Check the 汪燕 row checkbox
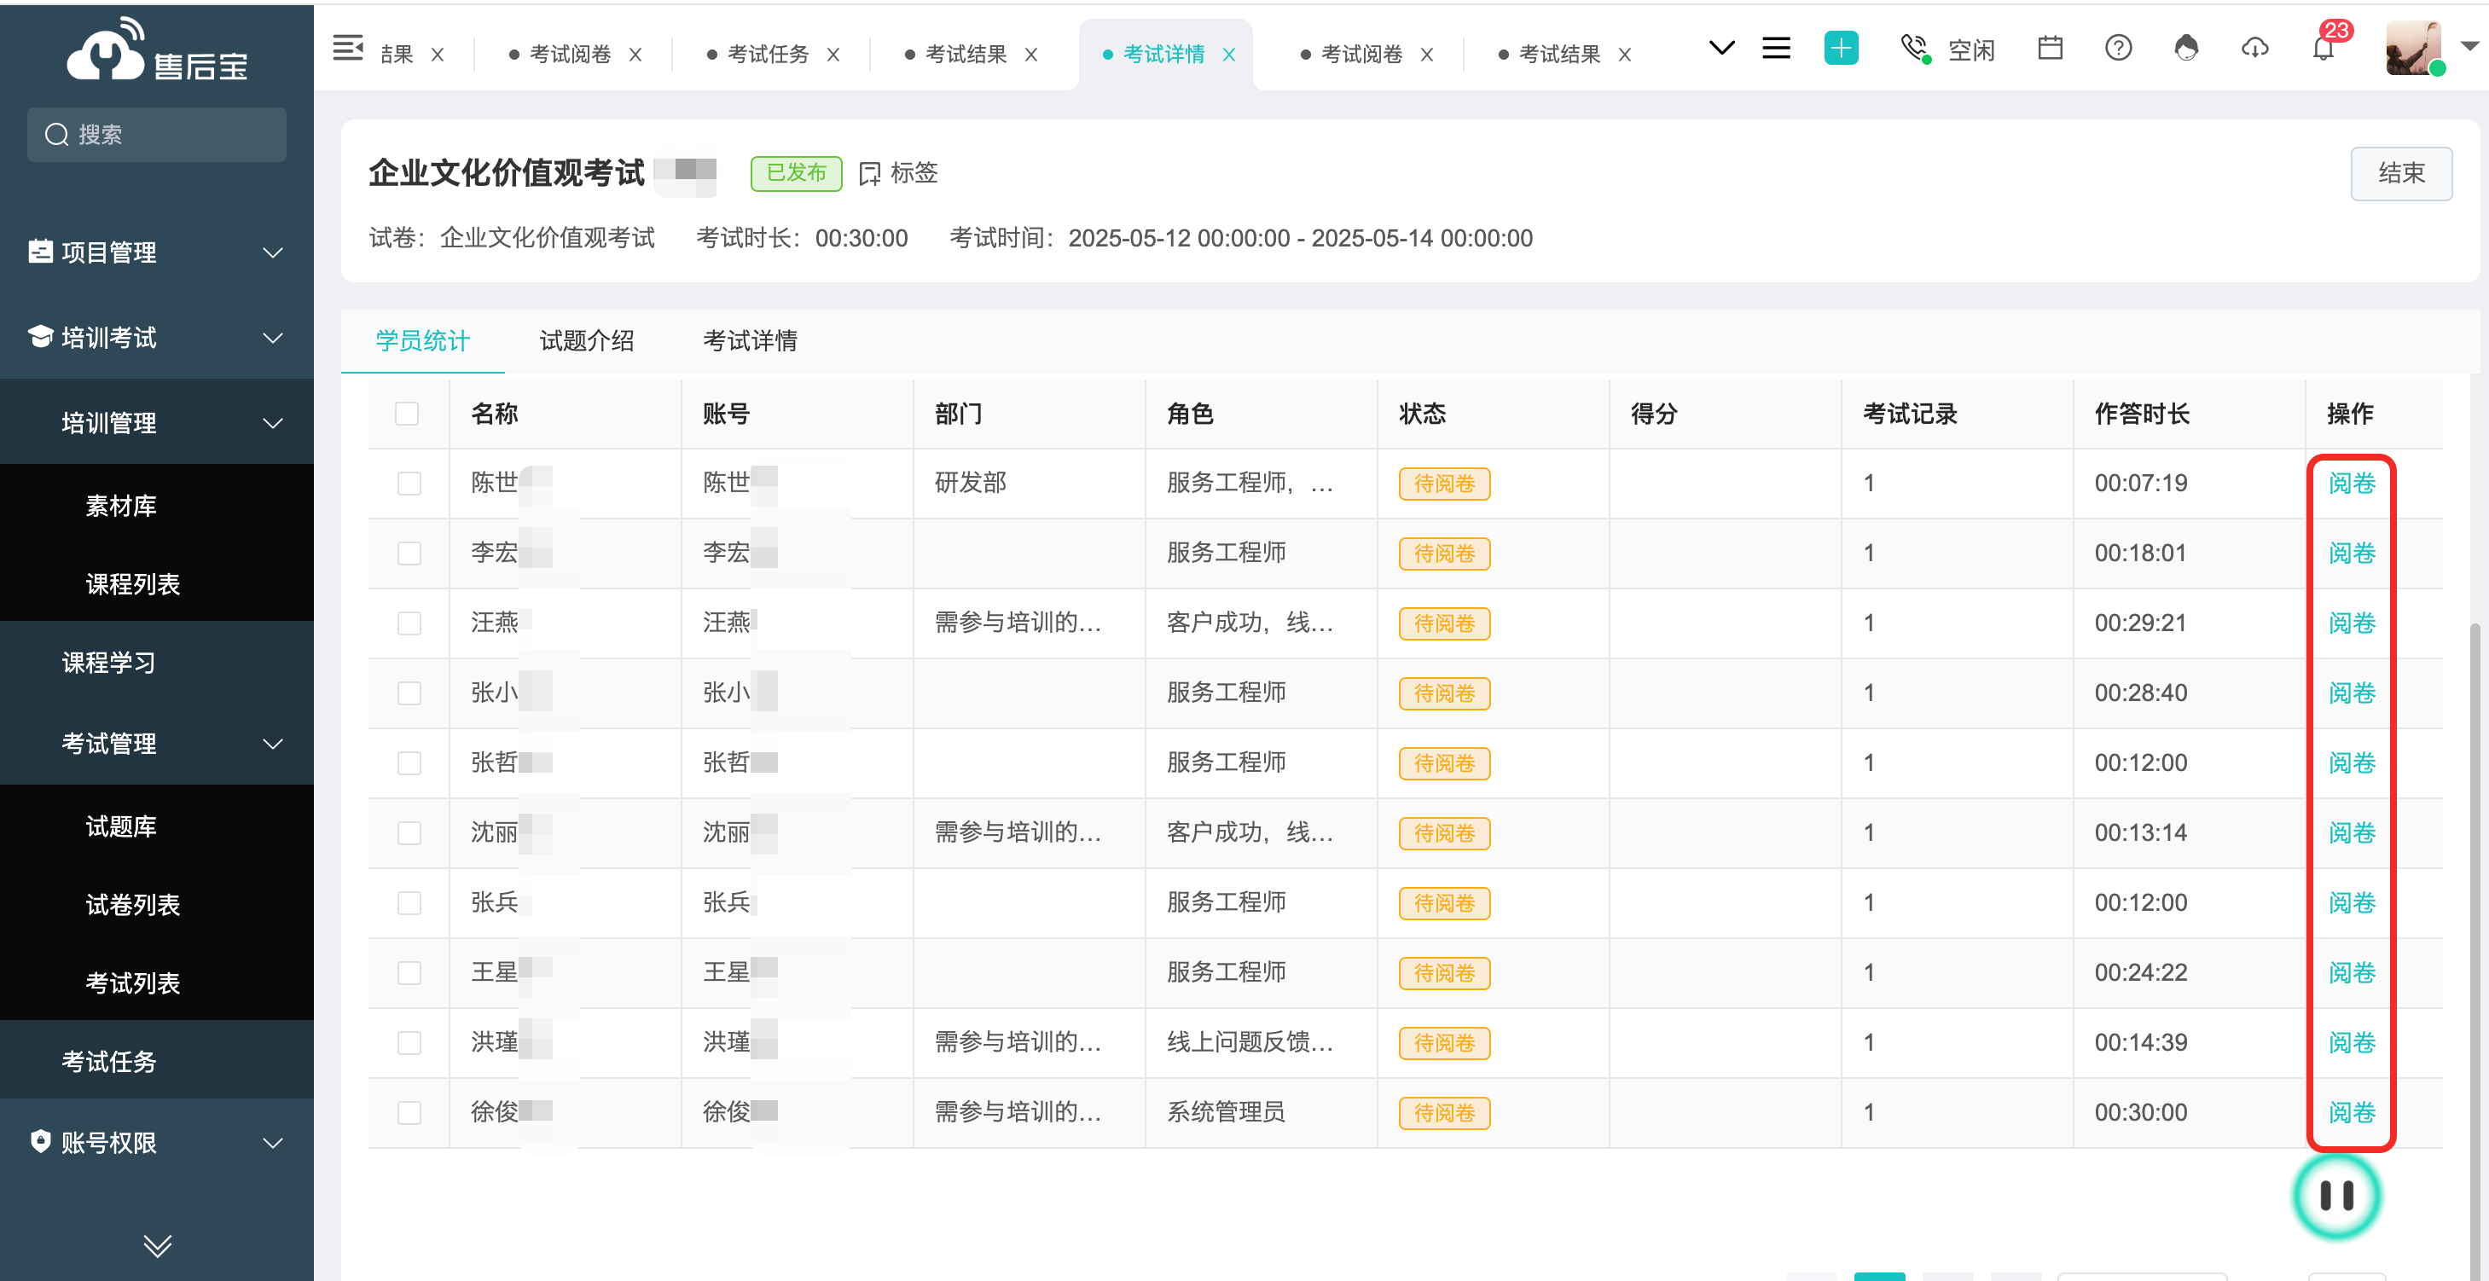The image size is (2489, 1281). click(409, 623)
